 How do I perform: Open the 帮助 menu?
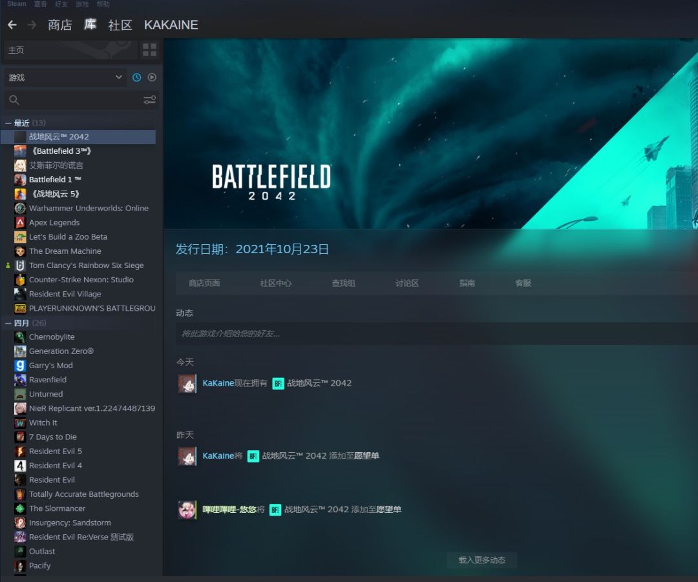tap(103, 4)
